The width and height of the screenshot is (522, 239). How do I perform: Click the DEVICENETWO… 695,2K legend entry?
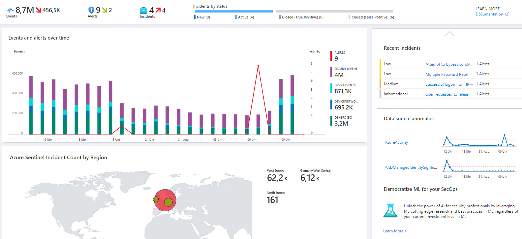click(x=345, y=105)
